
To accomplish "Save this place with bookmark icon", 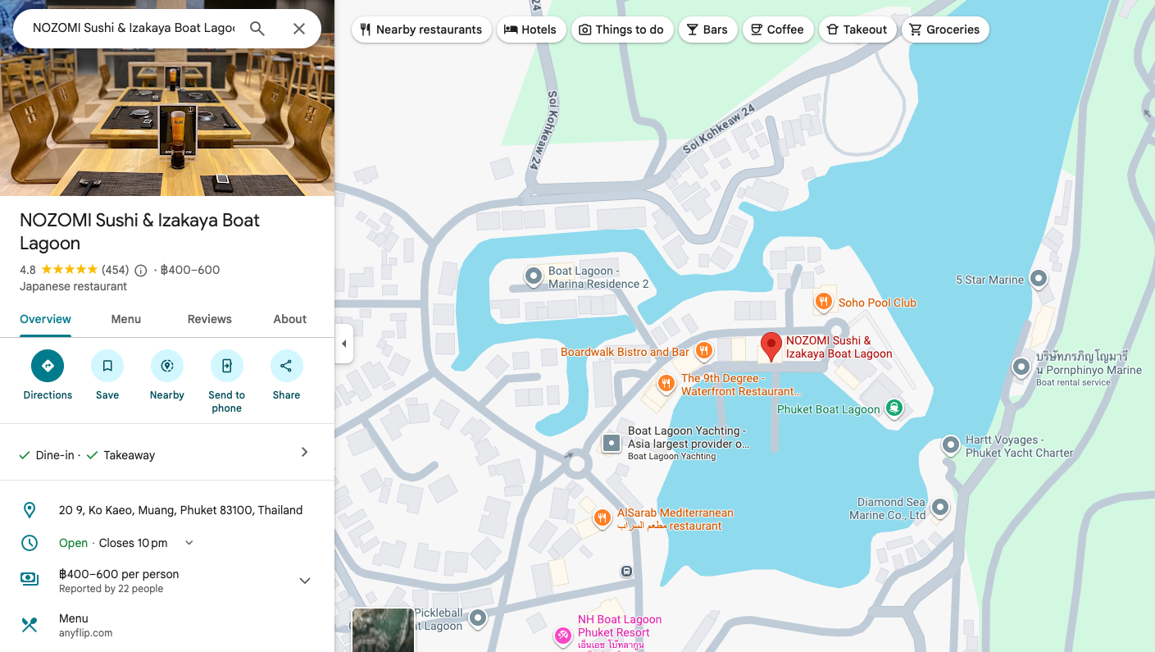I will pyautogui.click(x=107, y=366).
